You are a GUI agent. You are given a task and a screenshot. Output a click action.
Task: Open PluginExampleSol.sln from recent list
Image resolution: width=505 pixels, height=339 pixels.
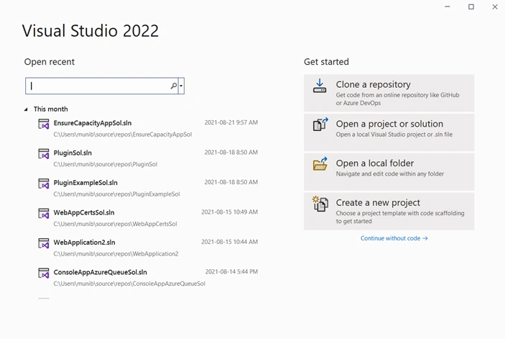pyautogui.click(x=85, y=183)
